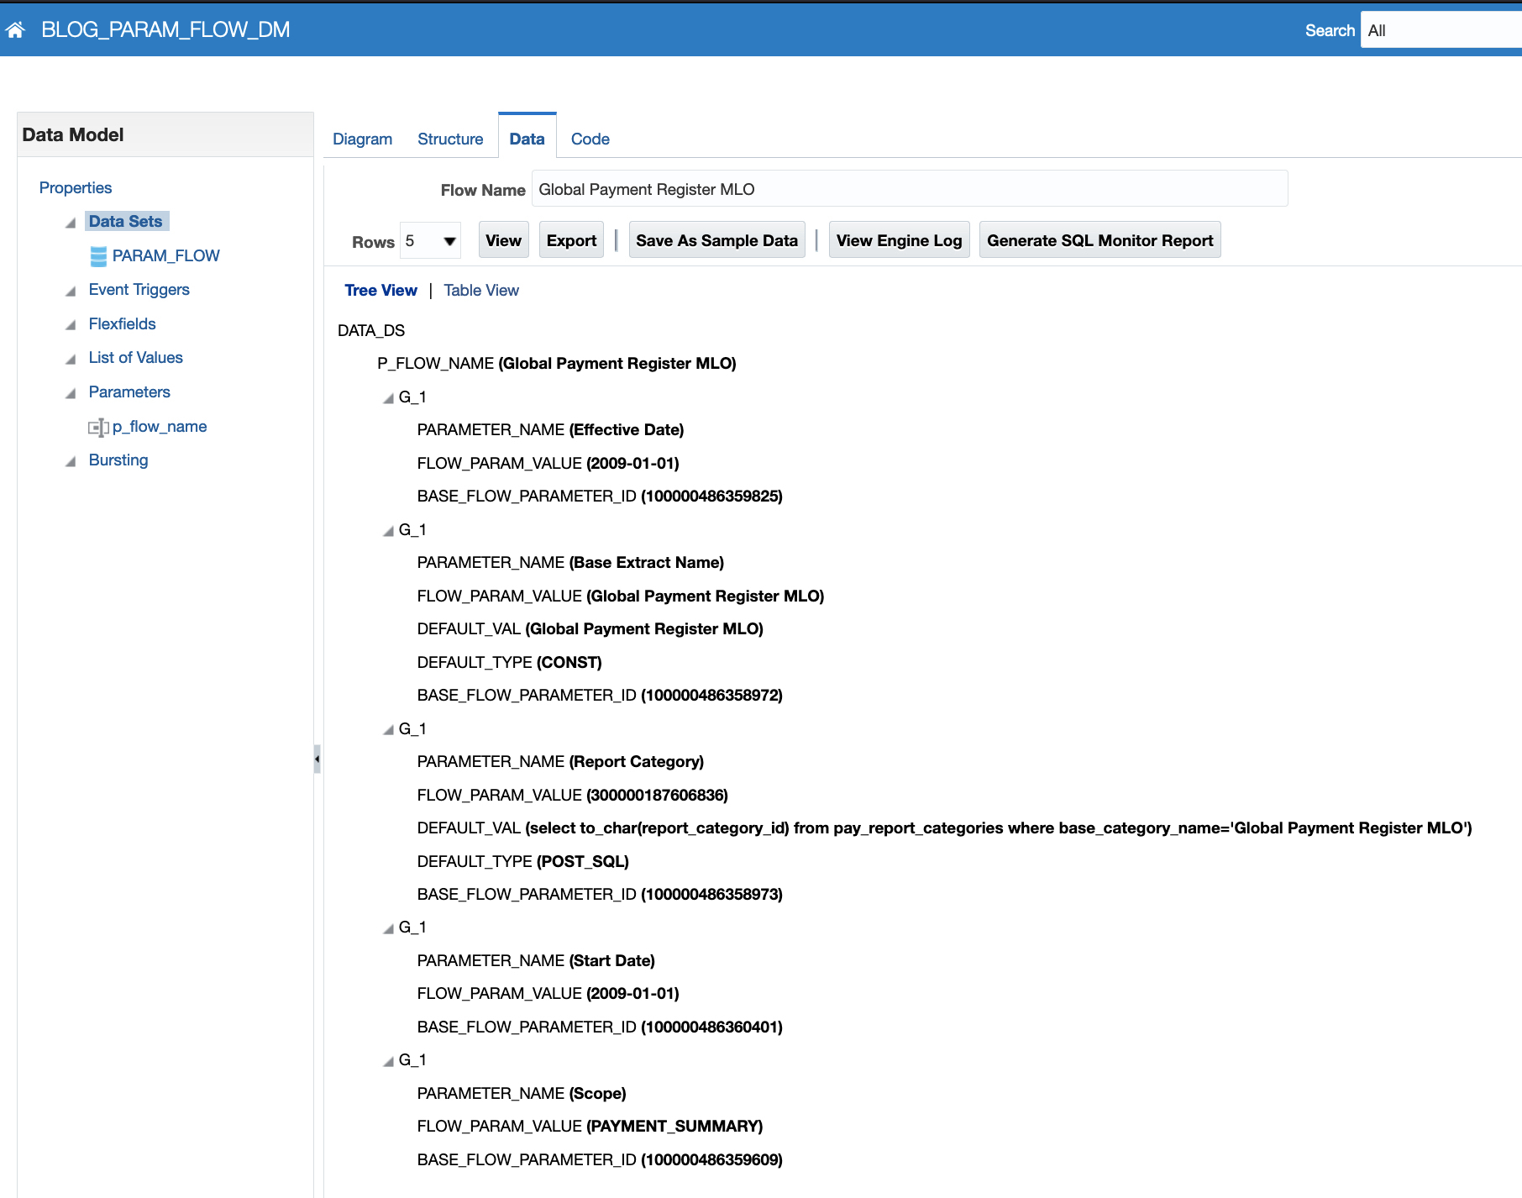Switch to the Diagram tab

[362, 139]
